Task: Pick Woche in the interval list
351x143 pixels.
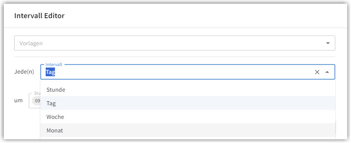Action: [x=188, y=117]
